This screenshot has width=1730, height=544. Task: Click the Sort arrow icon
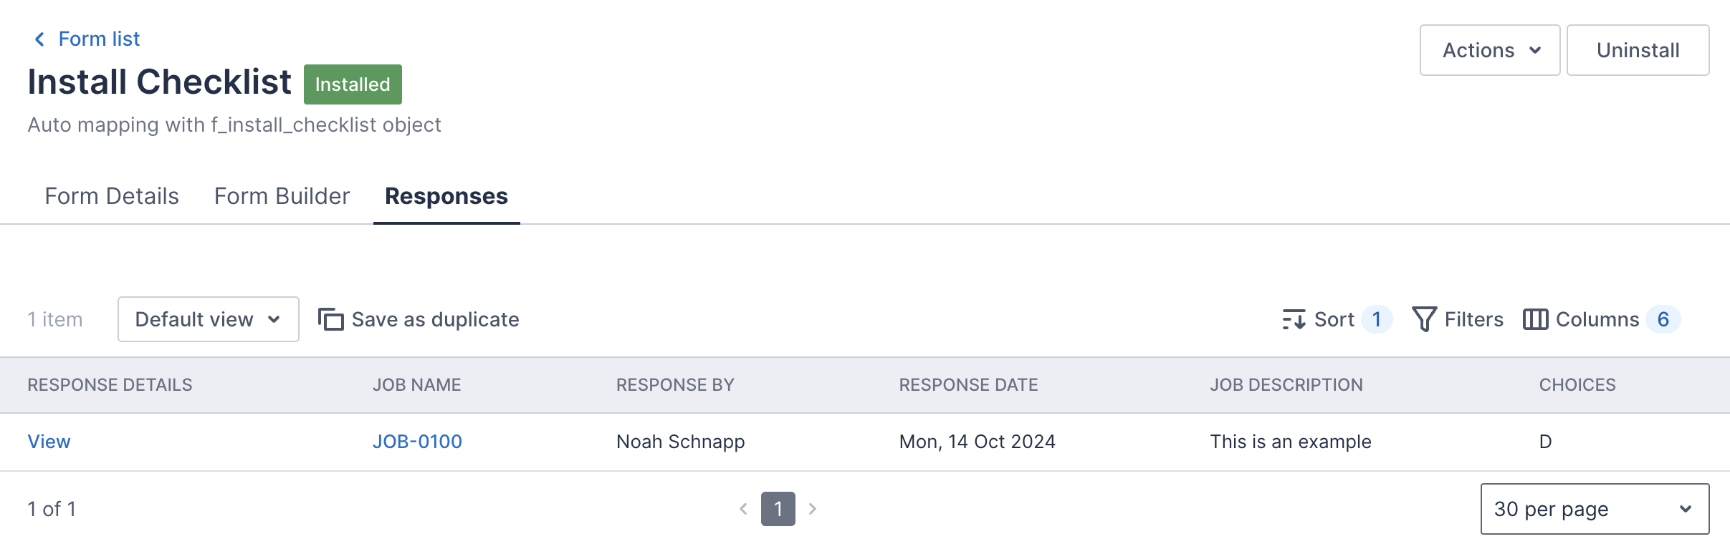(x=1294, y=319)
